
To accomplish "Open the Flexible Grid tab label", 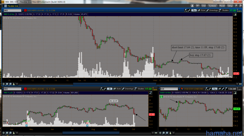I will (x=13, y=6).
